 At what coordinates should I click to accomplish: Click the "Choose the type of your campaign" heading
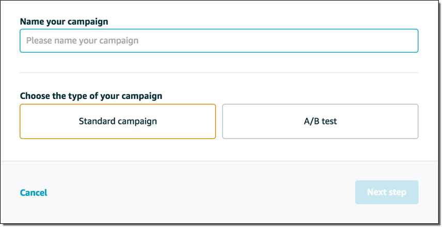coord(91,96)
